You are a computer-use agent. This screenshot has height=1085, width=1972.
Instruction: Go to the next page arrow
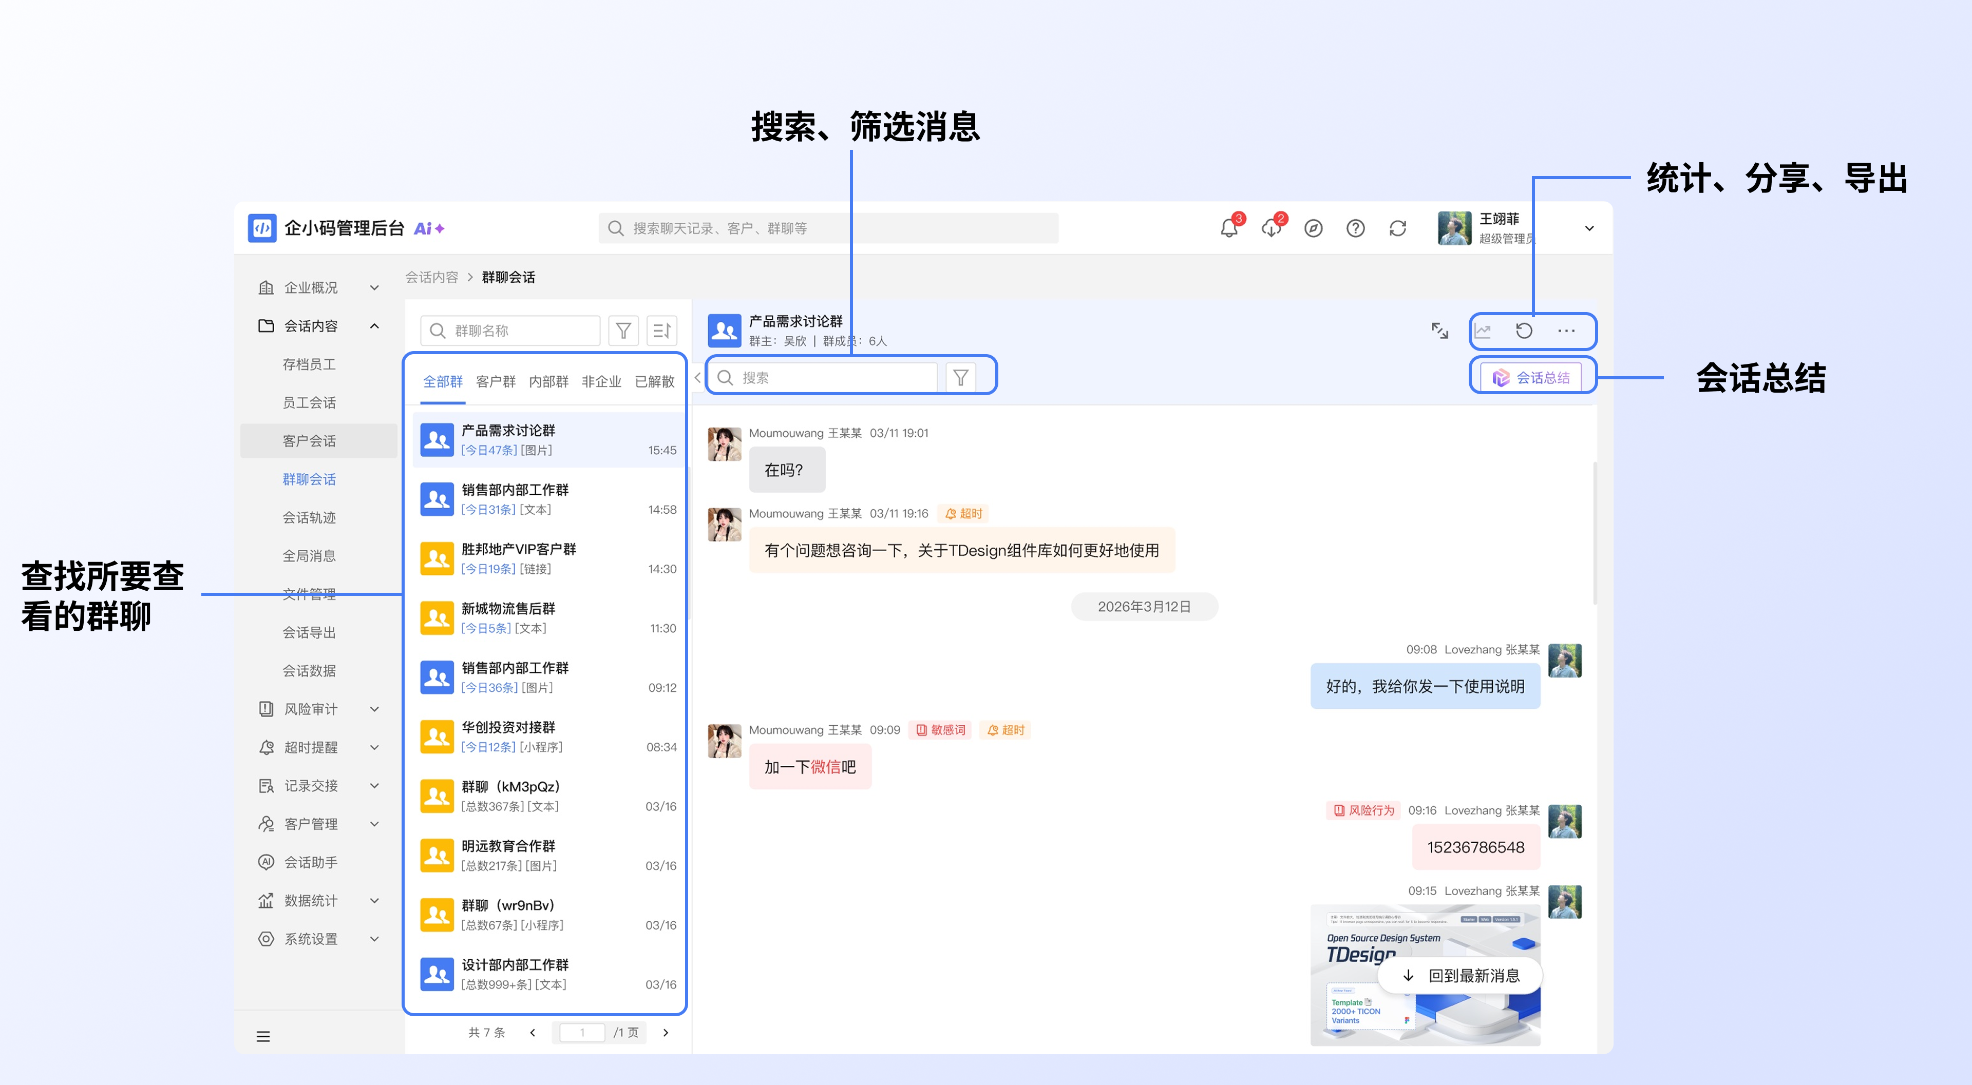(665, 1032)
